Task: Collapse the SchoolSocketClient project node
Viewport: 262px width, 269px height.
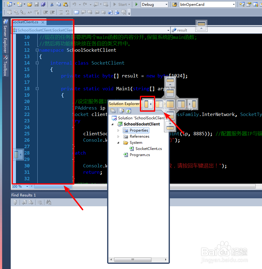Action: coord(113,124)
